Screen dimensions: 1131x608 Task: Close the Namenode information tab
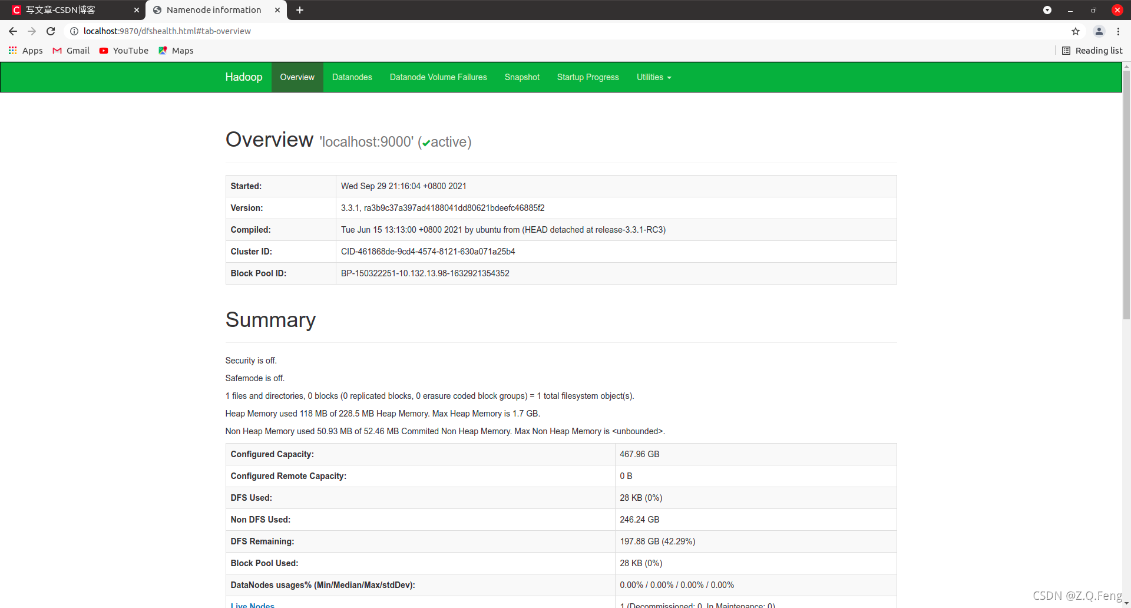point(277,10)
